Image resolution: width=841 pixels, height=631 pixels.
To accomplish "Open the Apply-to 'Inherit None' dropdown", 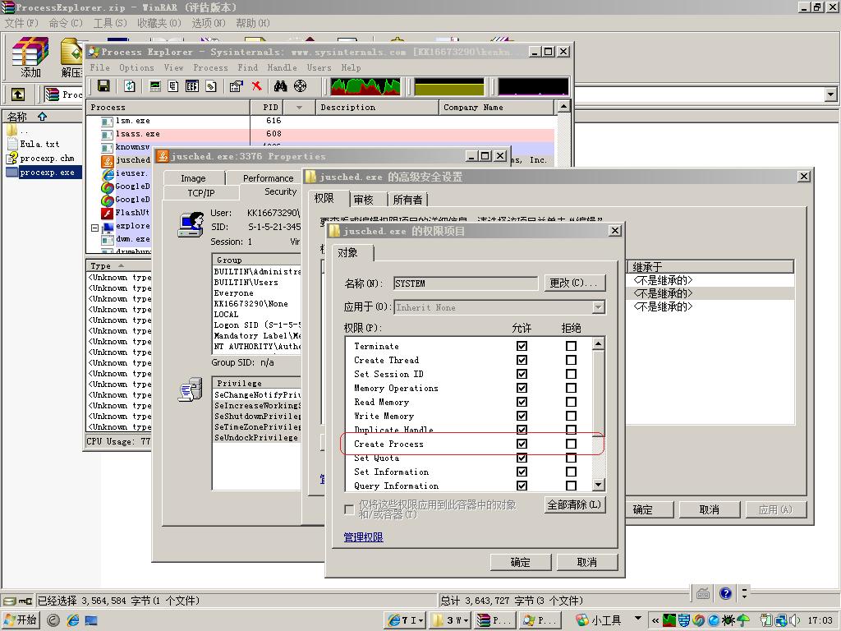I will pyautogui.click(x=598, y=307).
